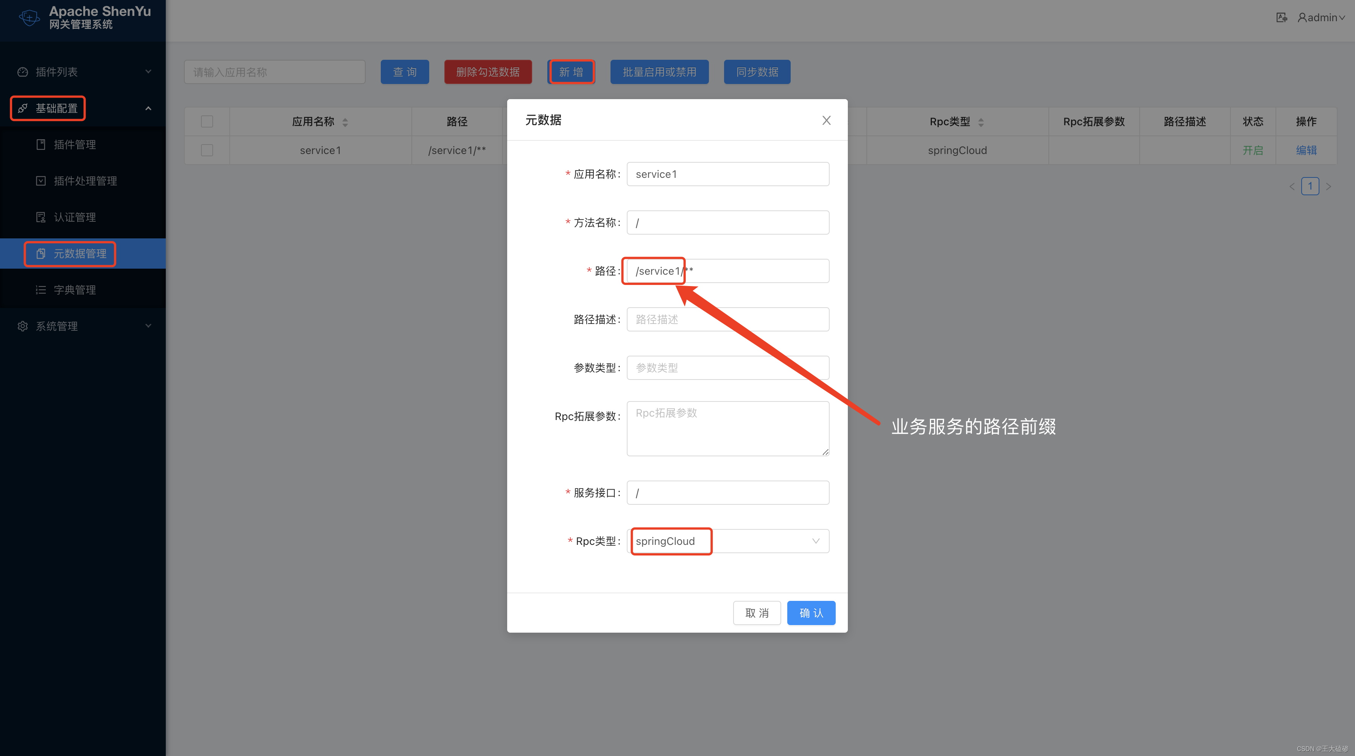Click the dictionary management (字典管理) list icon
This screenshot has height=756, width=1355.
(x=40, y=290)
